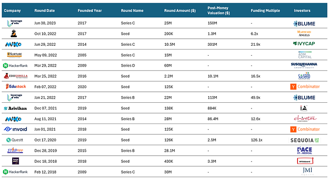Open the Chiratae Ventures logo
The width and height of the screenshot is (330, 181).
(305, 119)
